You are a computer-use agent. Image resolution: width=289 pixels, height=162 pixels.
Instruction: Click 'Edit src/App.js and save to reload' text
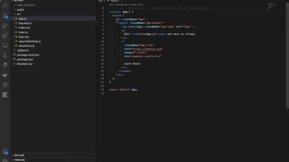[159, 34]
